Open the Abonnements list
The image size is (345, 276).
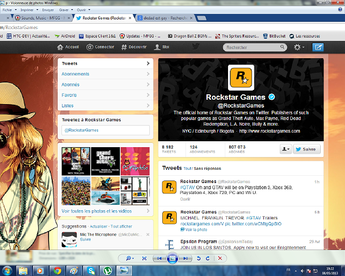[x=106, y=74]
